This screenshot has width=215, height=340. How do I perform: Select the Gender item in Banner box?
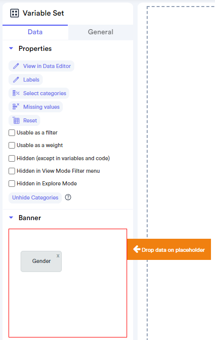41,261
